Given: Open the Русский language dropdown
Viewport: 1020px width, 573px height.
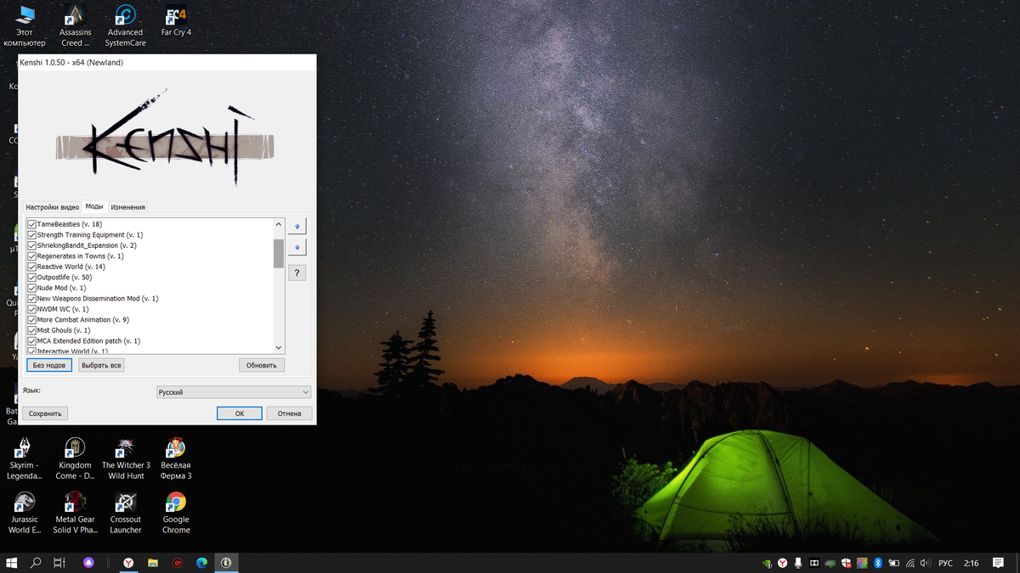Looking at the screenshot, I should coord(234,392).
